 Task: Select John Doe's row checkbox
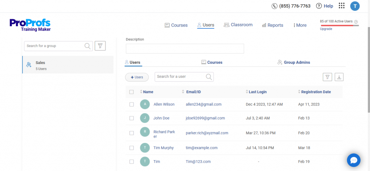132,118
